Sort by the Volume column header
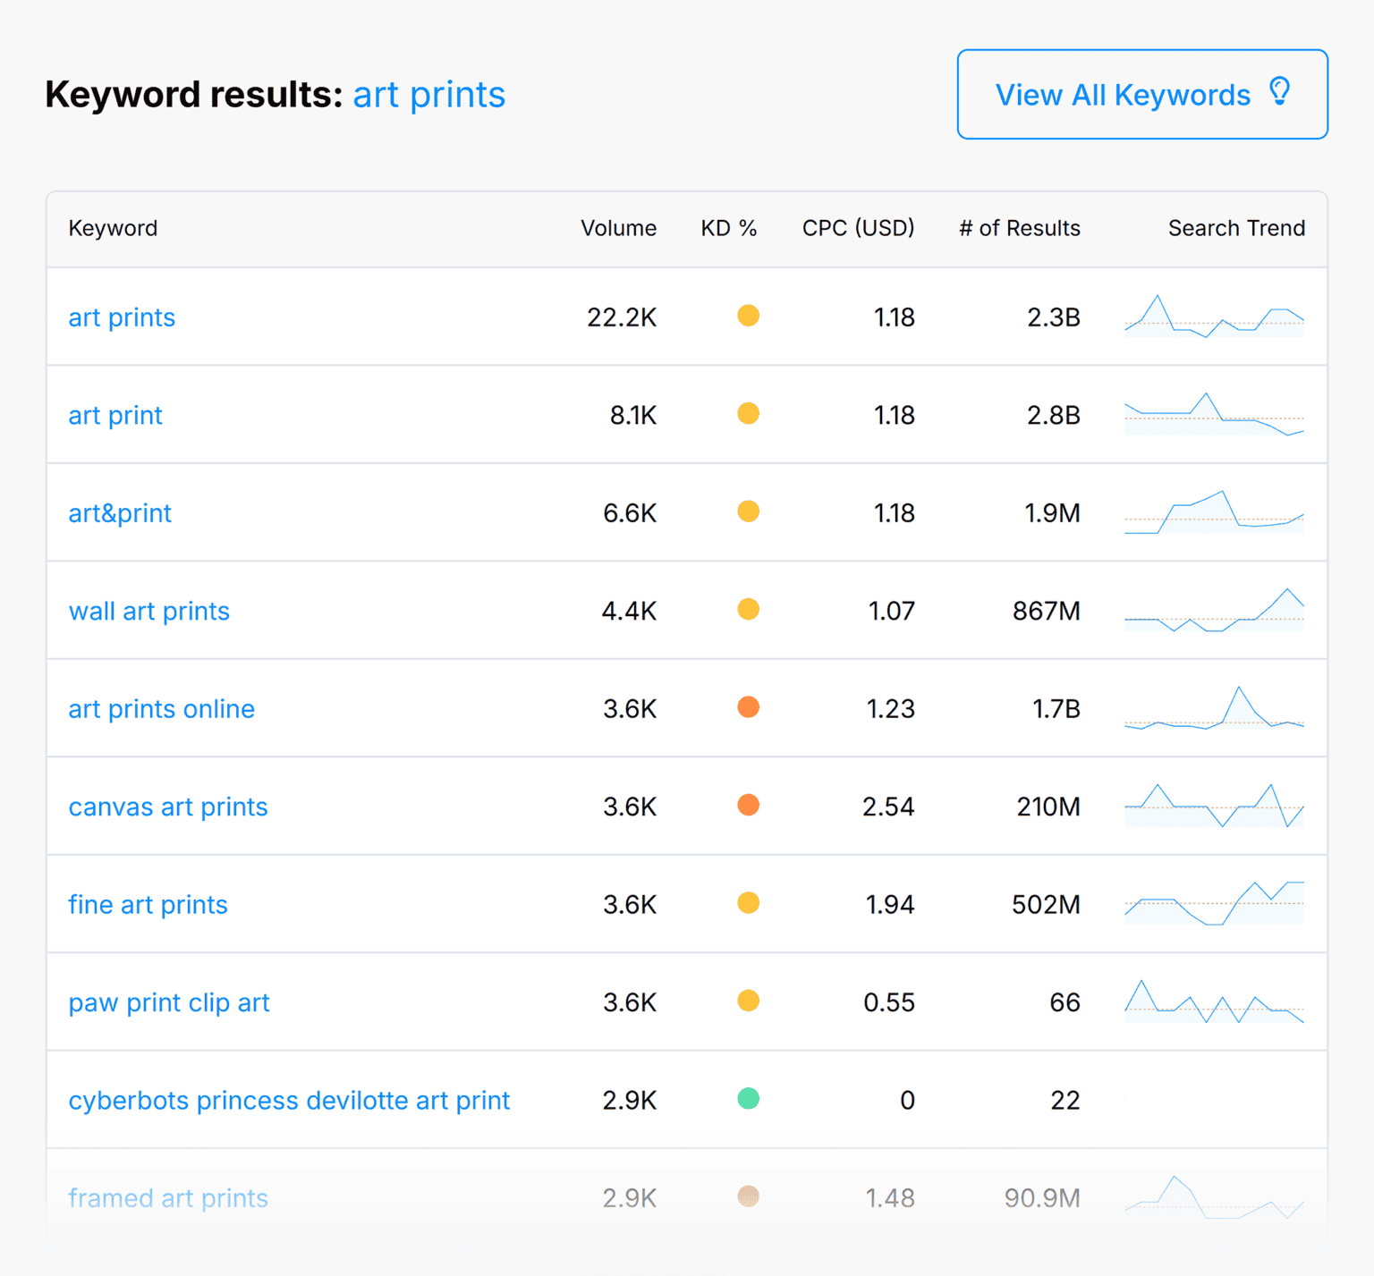The height and width of the screenshot is (1276, 1374). 619,228
